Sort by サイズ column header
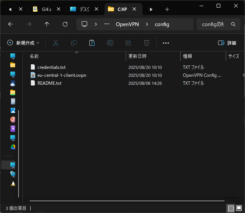The width and height of the screenshot is (245, 213). click(x=234, y=56)
